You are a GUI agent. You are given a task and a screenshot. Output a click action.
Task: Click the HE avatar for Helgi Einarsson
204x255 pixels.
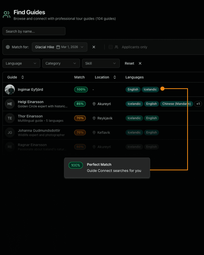coord(10,104)
